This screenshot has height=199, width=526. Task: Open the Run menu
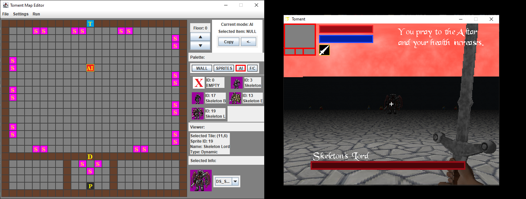(36, 14)
